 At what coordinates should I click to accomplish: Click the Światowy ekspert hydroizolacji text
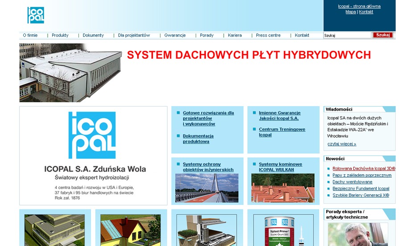92,178
